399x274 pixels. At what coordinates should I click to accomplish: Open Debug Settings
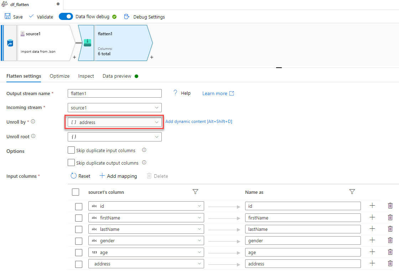[x=149, y=17]
